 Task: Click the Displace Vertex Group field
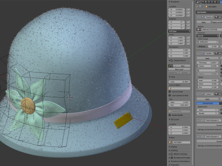[x=208, y=42]
